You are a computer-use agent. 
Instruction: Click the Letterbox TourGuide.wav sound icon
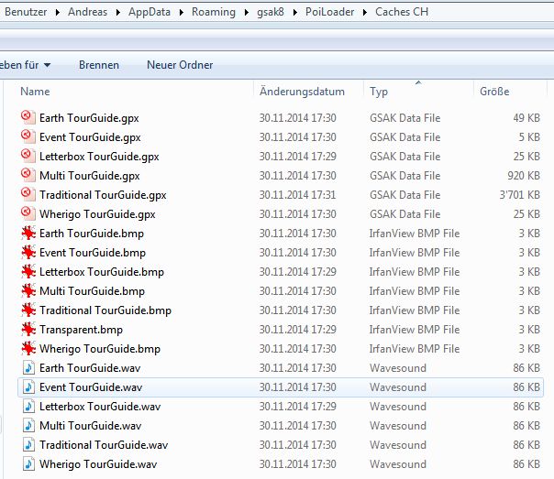tap(28, 407)
